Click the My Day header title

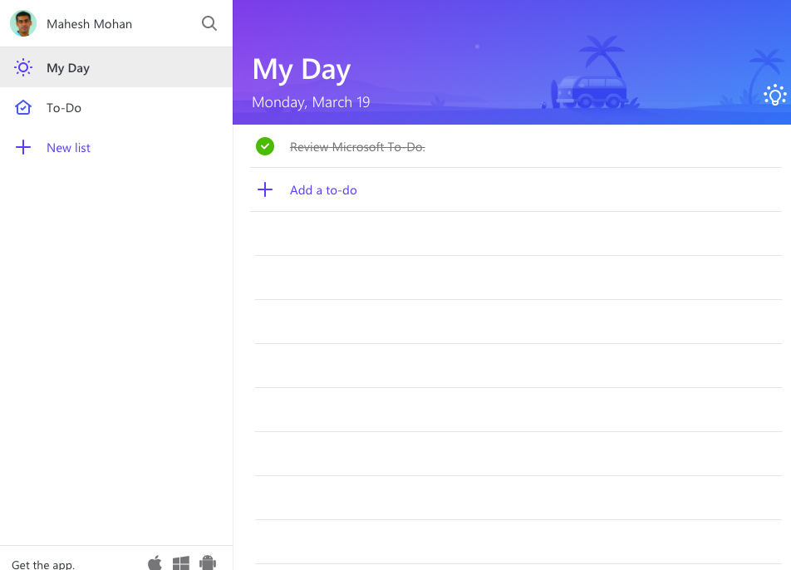click(x=302, y=70)
